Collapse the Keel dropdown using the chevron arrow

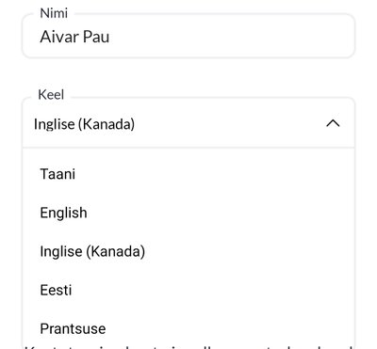[333, 123]
